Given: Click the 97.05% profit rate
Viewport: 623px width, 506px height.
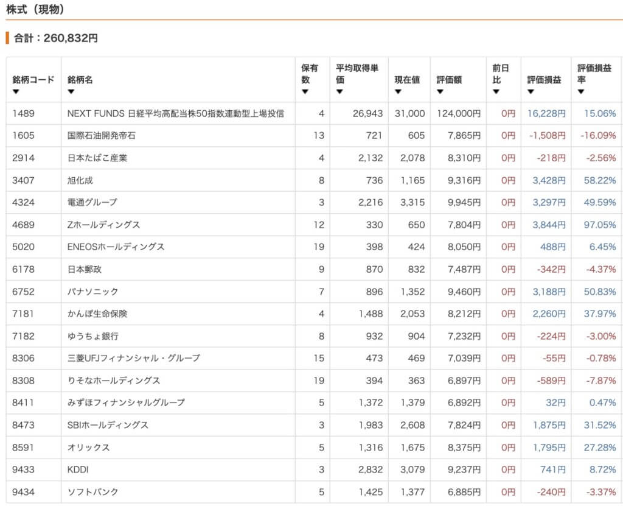Looking at the screenshot, I should [600, 225].
